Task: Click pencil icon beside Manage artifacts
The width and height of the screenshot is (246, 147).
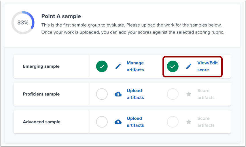Action: (x=118, y=66)
